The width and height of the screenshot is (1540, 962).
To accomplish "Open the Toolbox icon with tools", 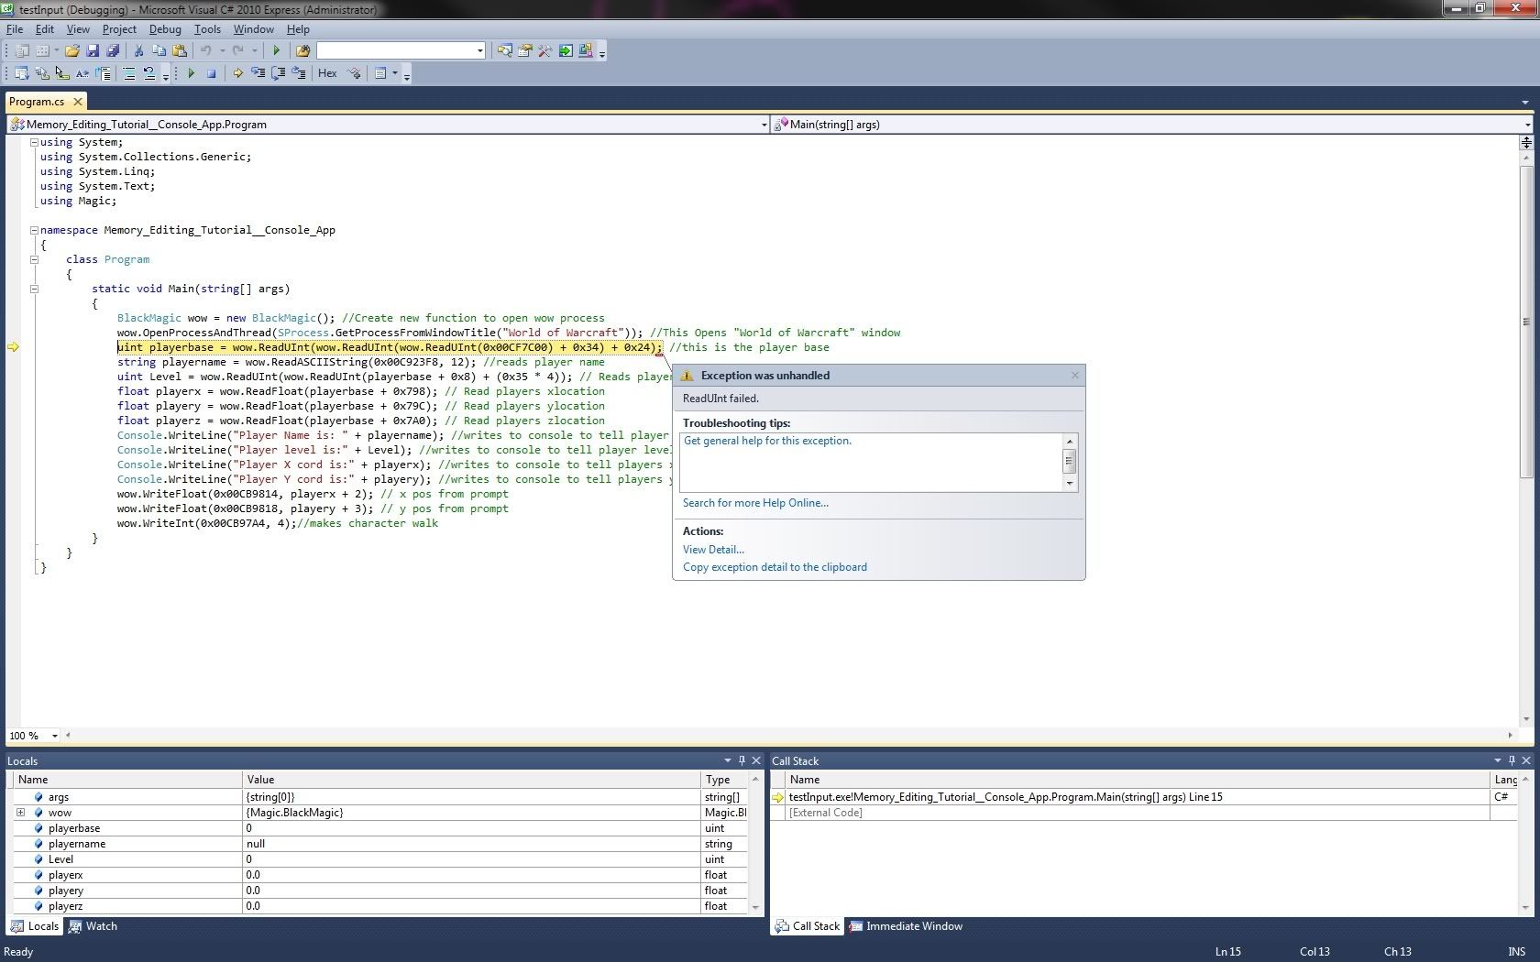I will 545,50.
